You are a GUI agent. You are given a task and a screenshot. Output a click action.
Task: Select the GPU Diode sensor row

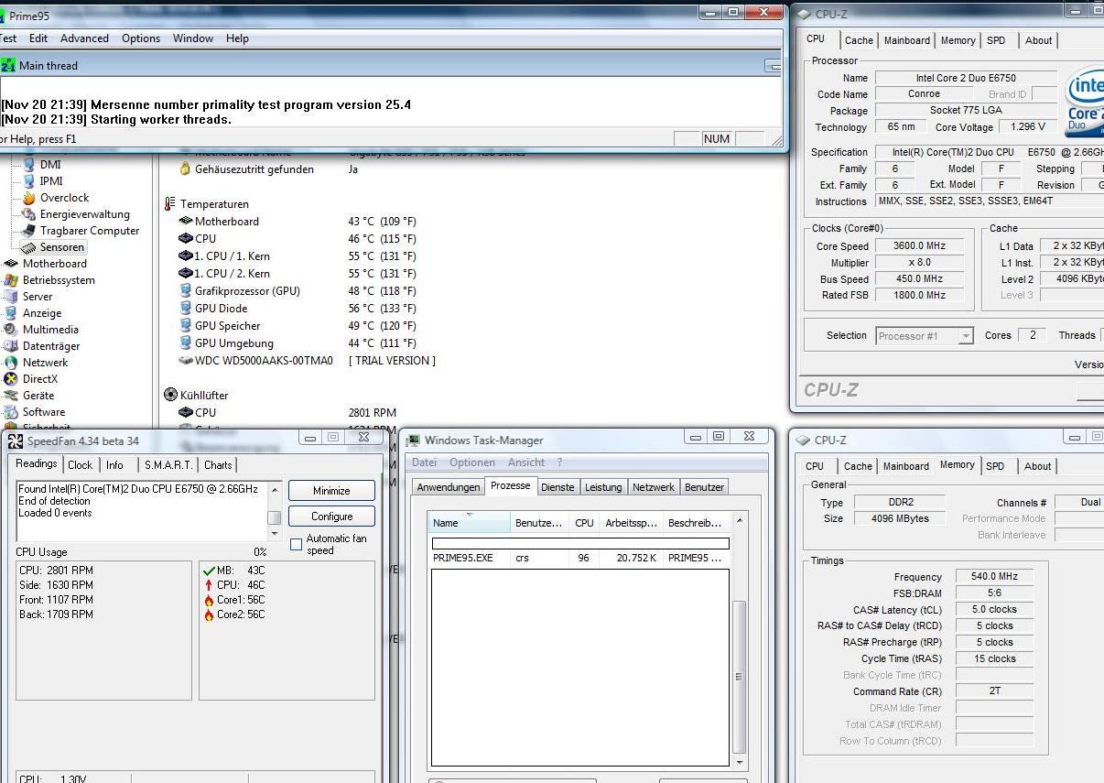[298, 309]
